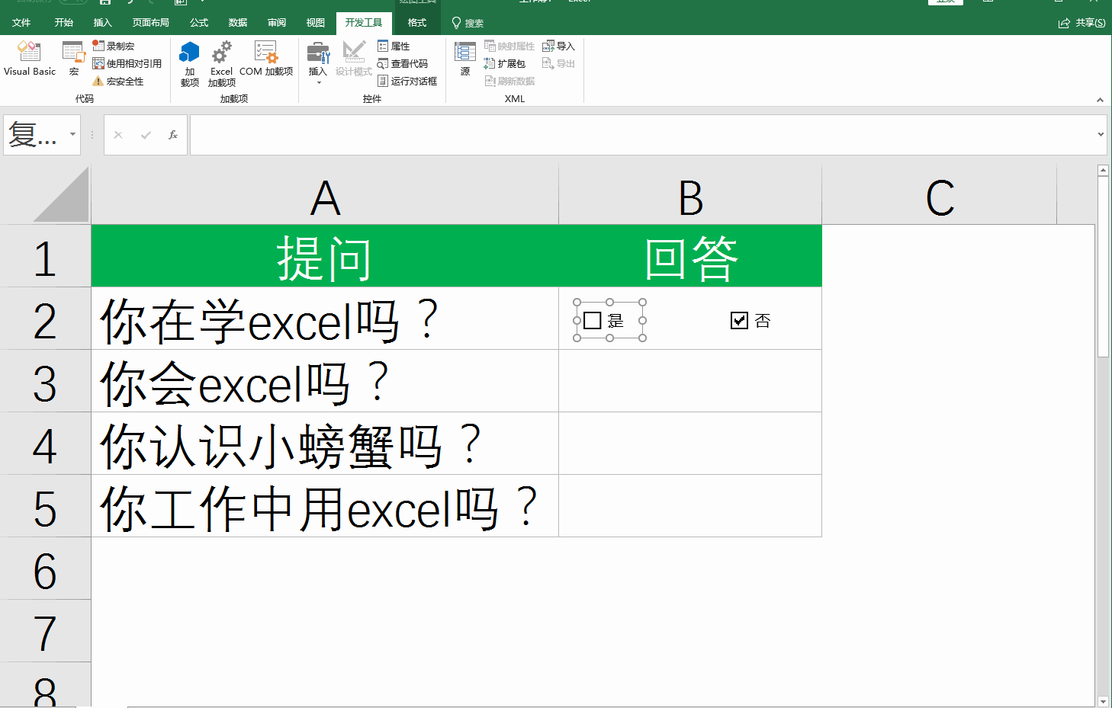Image resolution: width=1112 pixels, height=708 pixels.
Task: Click the formula bar confirm checkmark
Action: pos(146,135)
